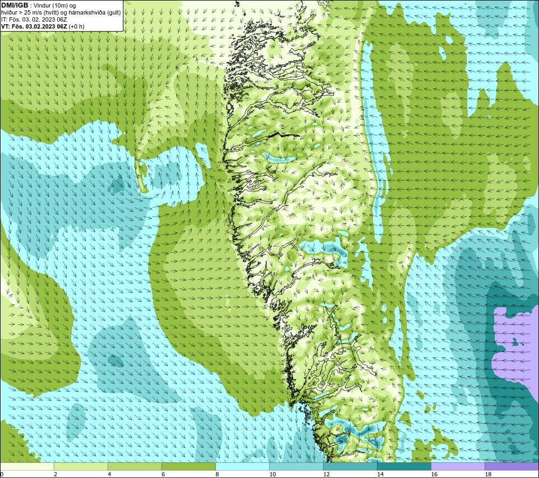Click the scale label '4'
Screen dimensions: 539x478
point(109,474)
